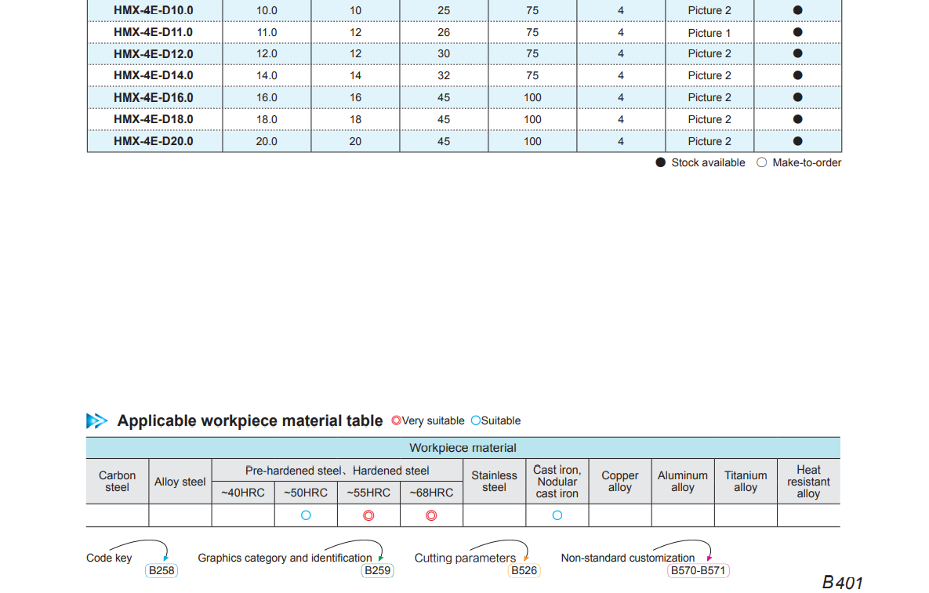Click the Very suitable marker under ~68HRC
929x593 pixels.
click(431, 515)
